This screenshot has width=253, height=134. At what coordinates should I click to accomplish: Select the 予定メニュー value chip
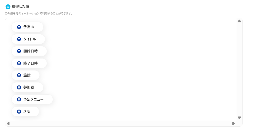32,99
